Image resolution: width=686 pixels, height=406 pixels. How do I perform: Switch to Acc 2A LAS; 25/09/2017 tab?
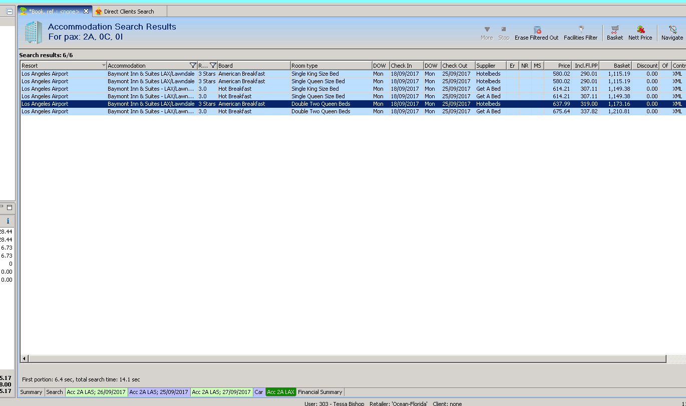pyautogui.click(x=159, y=392)
